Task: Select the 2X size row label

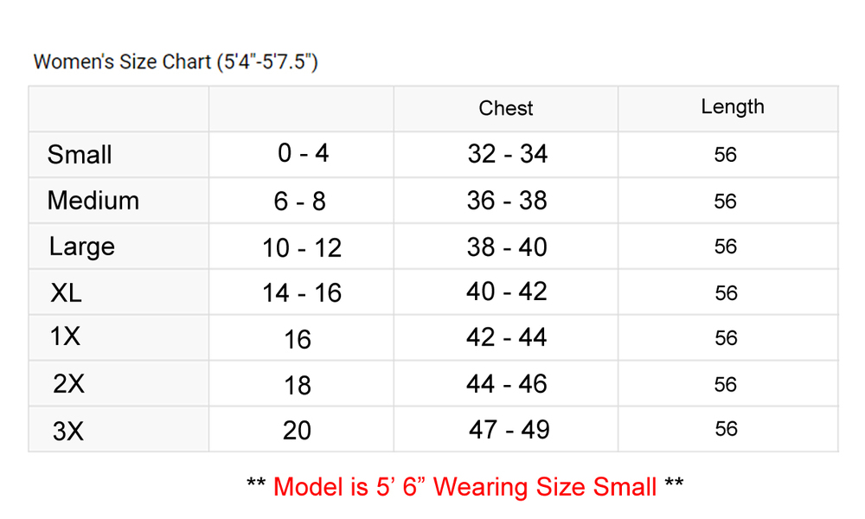Action: pyautogui.click(x=69, y=384)
